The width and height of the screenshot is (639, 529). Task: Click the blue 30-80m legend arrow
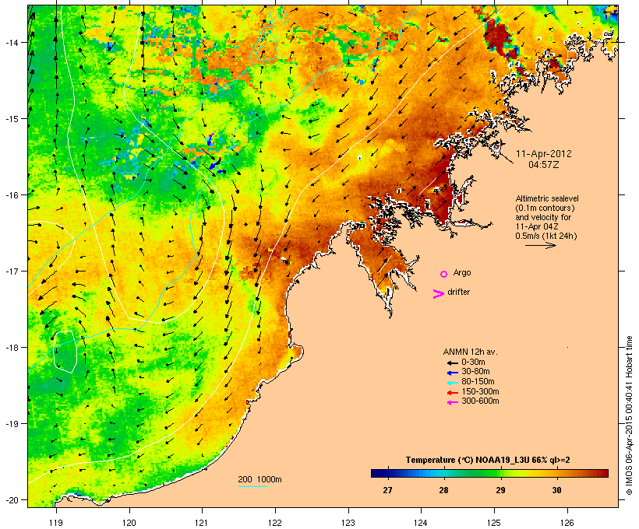(x=453, y=373)
